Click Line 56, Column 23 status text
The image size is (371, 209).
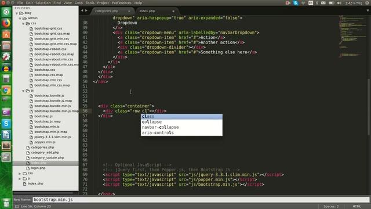pyautogui.click(x=36, y=207)
